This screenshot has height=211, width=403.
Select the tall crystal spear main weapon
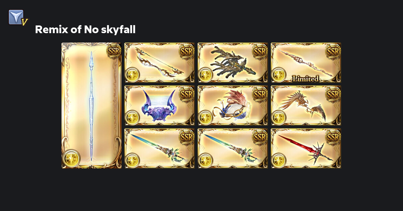click(91, 105)
